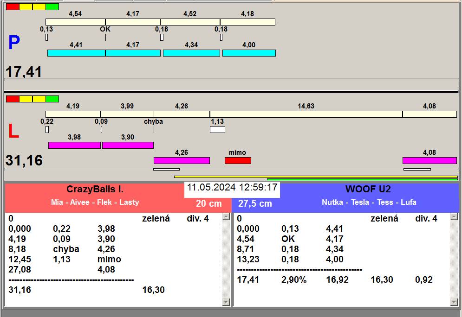Click 8,71 in the WOOF U2 results list
This screenshot has height=317, width=462.
[x=245, y=249]
